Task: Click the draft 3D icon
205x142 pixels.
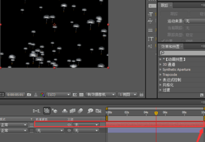Action: click(x=55, y=111)
